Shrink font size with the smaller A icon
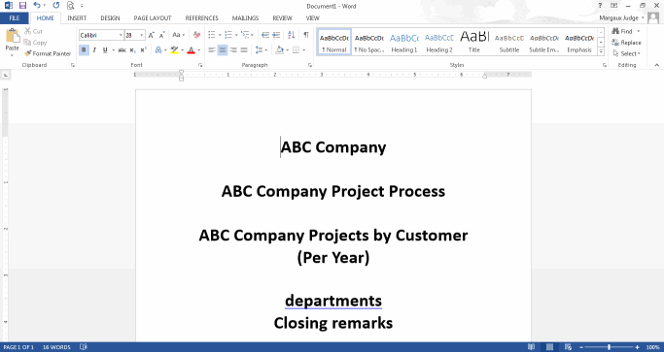 [x=161, y=35]
